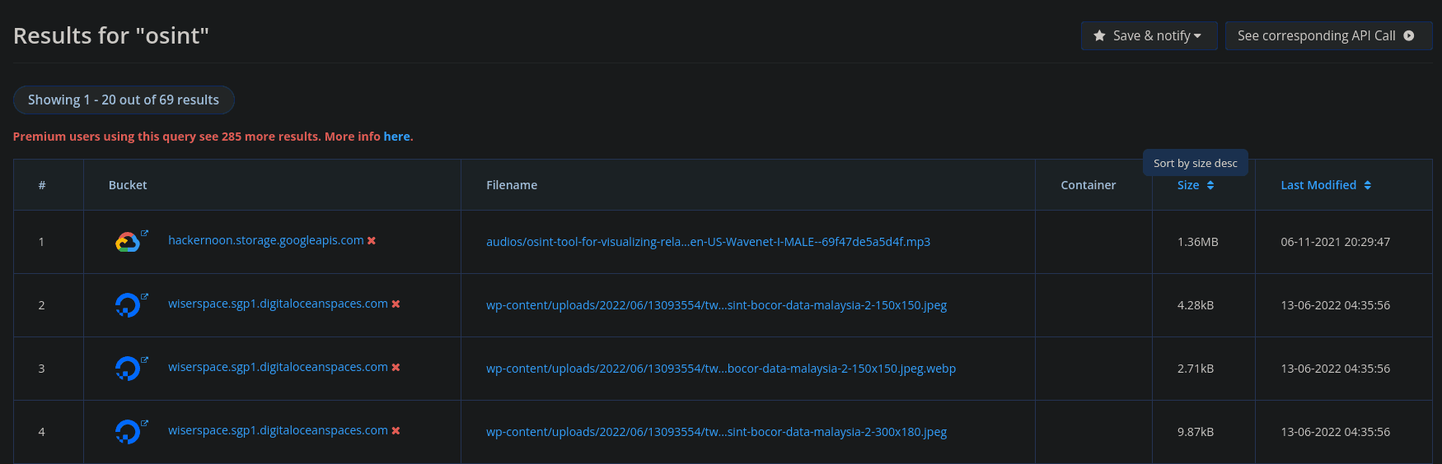Click Google Cloud icon in row 1

127,243
